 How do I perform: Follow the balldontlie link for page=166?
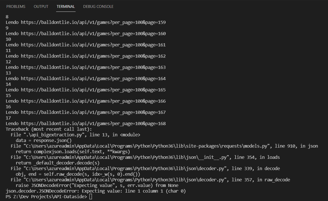(93, 101)
